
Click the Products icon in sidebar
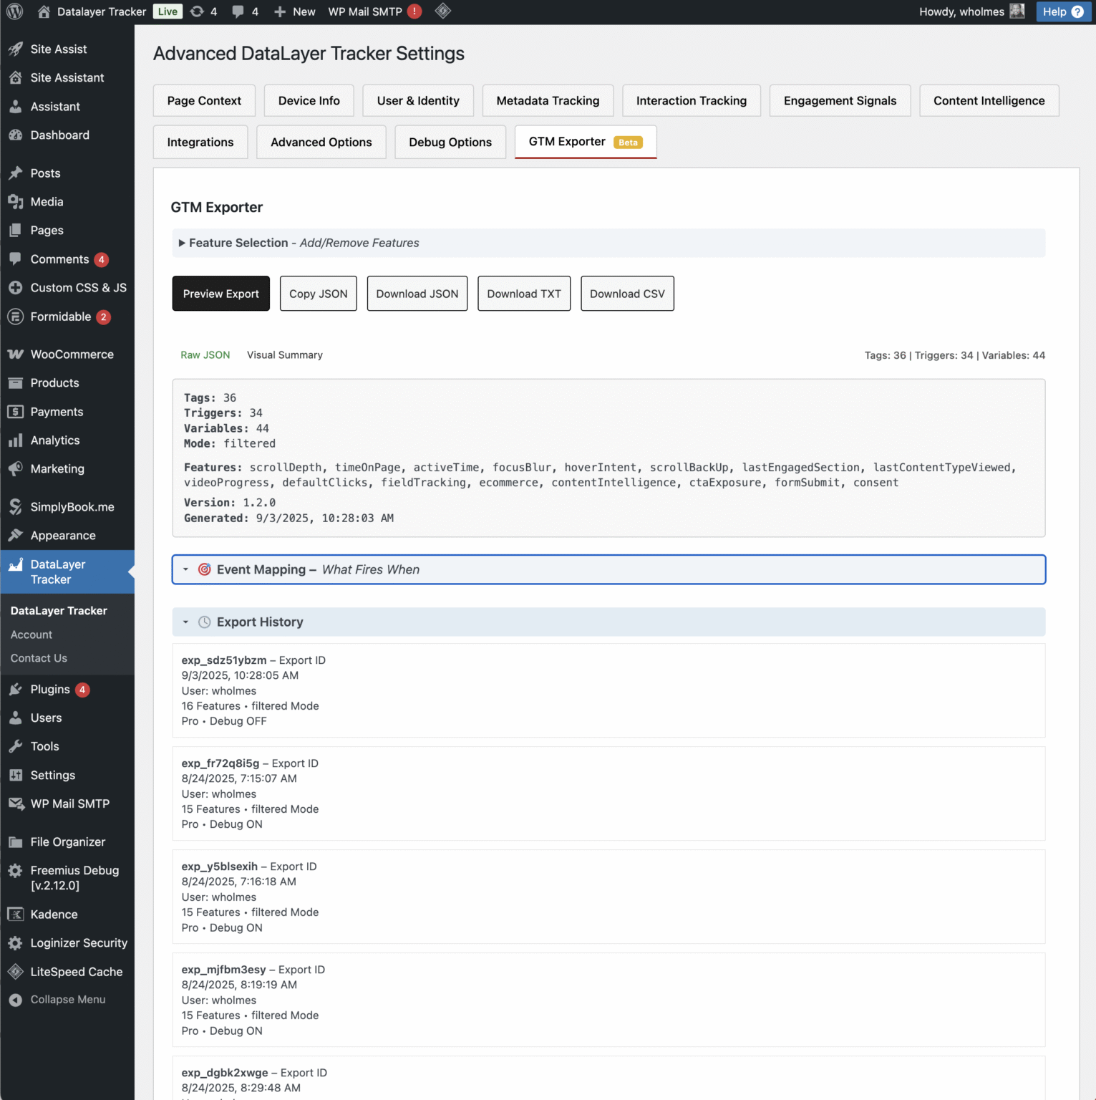(x=16, y=382)
